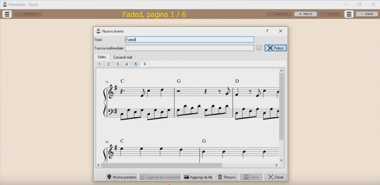Select slide tab 3
Viewport: 380px width, 185px height.
click(118, 64)
